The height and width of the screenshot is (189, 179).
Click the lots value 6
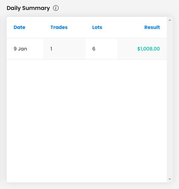(x=94, y=49)
